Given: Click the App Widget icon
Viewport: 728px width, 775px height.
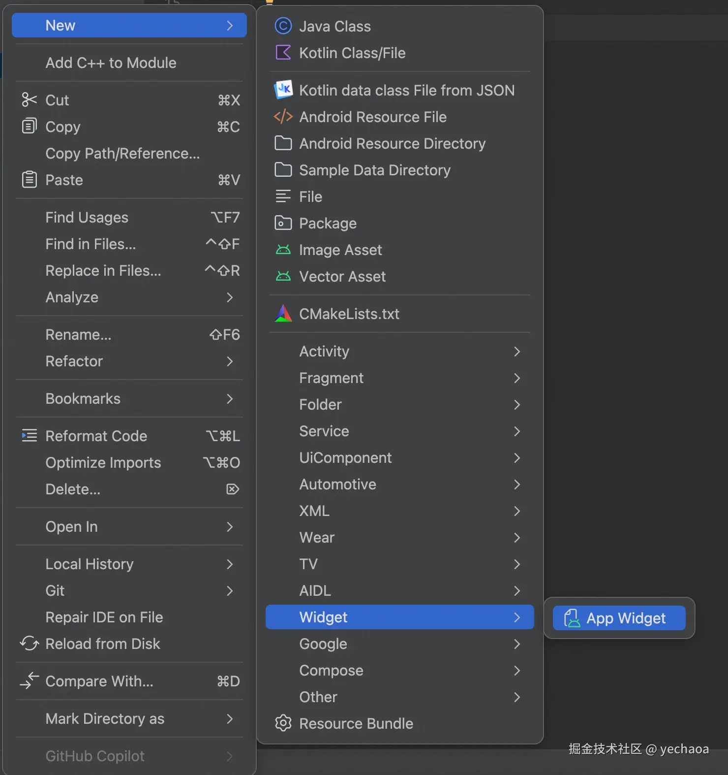Looking at the screenshot, I should (x=571, y=618).
